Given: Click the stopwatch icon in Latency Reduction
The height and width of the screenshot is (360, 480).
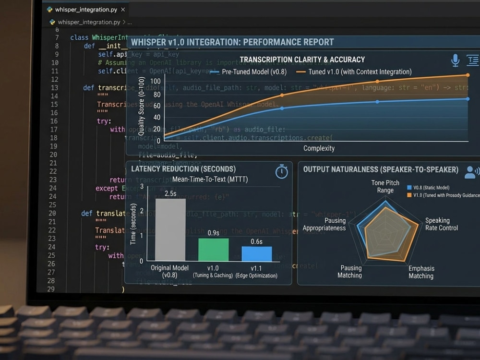Looking at the screenshot, I should point(281,171).
